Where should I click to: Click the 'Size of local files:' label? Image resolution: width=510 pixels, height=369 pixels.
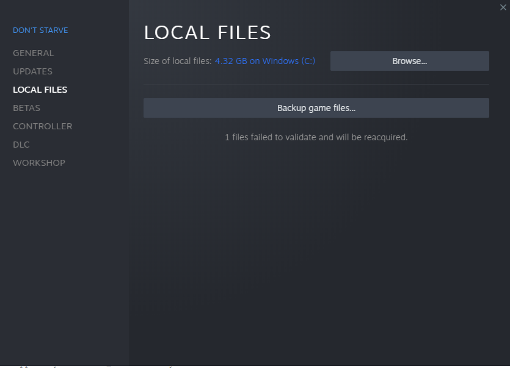tap(178, 61)
